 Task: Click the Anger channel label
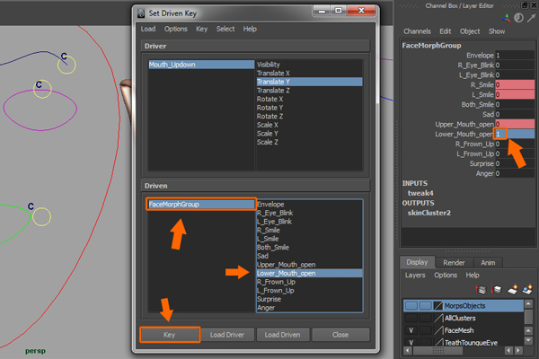[x=485, y=173]
